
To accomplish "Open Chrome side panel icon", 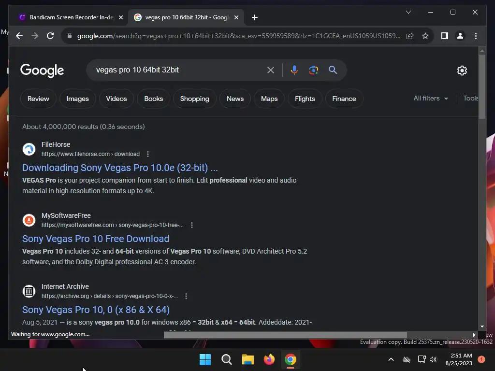I will [x=445, y=36].
